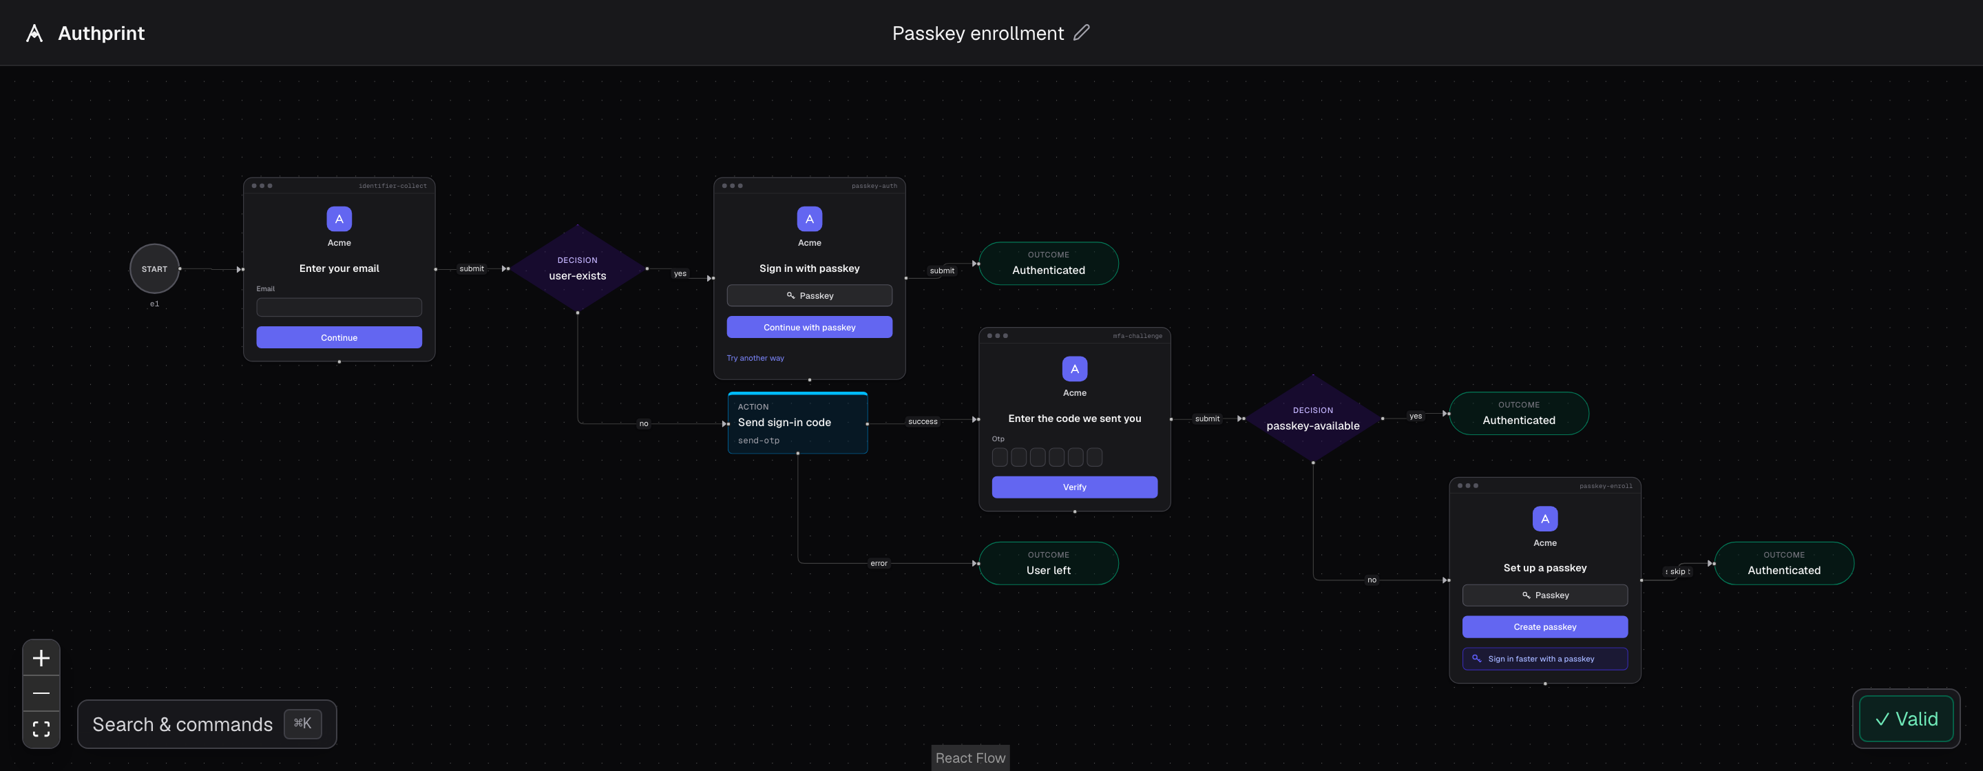Select the passkey-available decision node
The height and width of the screenshot is (771, 1983).
1312,419
